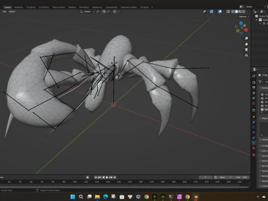Toggle X-ray mode
Viewport: 268px width, 201px height.
[228, 12]
